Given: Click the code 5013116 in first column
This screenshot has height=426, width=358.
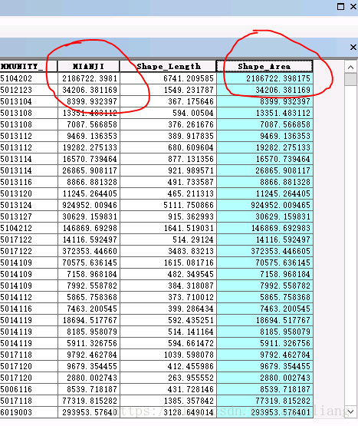Looking at the screenshot, I should [28, 182].
